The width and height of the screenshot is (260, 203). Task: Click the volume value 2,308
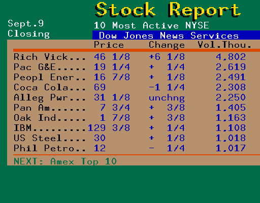pyautogui.click(x=231, y=87)
